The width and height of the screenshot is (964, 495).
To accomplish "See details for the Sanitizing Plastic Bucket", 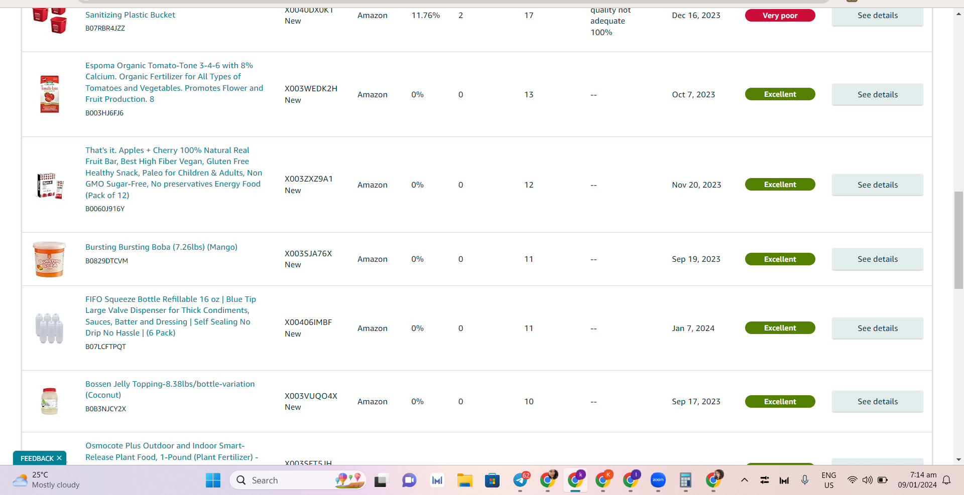I will [877, 16].
